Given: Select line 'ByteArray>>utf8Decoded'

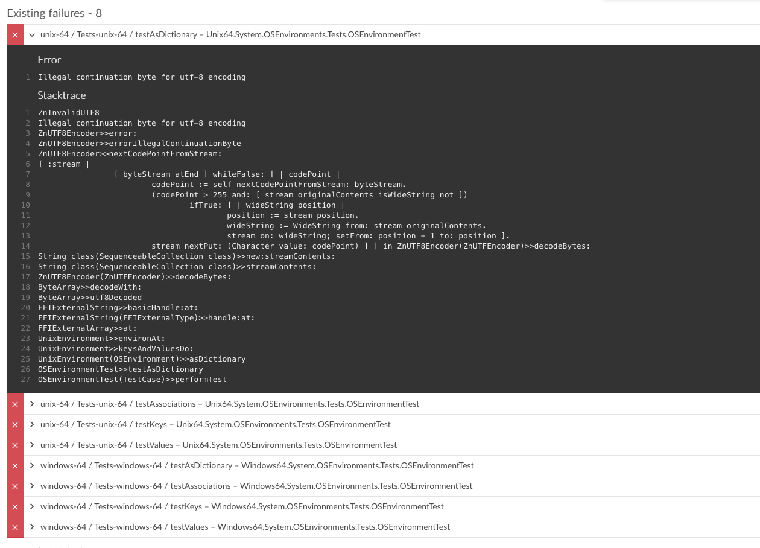Looking at the screenshot, I should click(x=90, y=298).
